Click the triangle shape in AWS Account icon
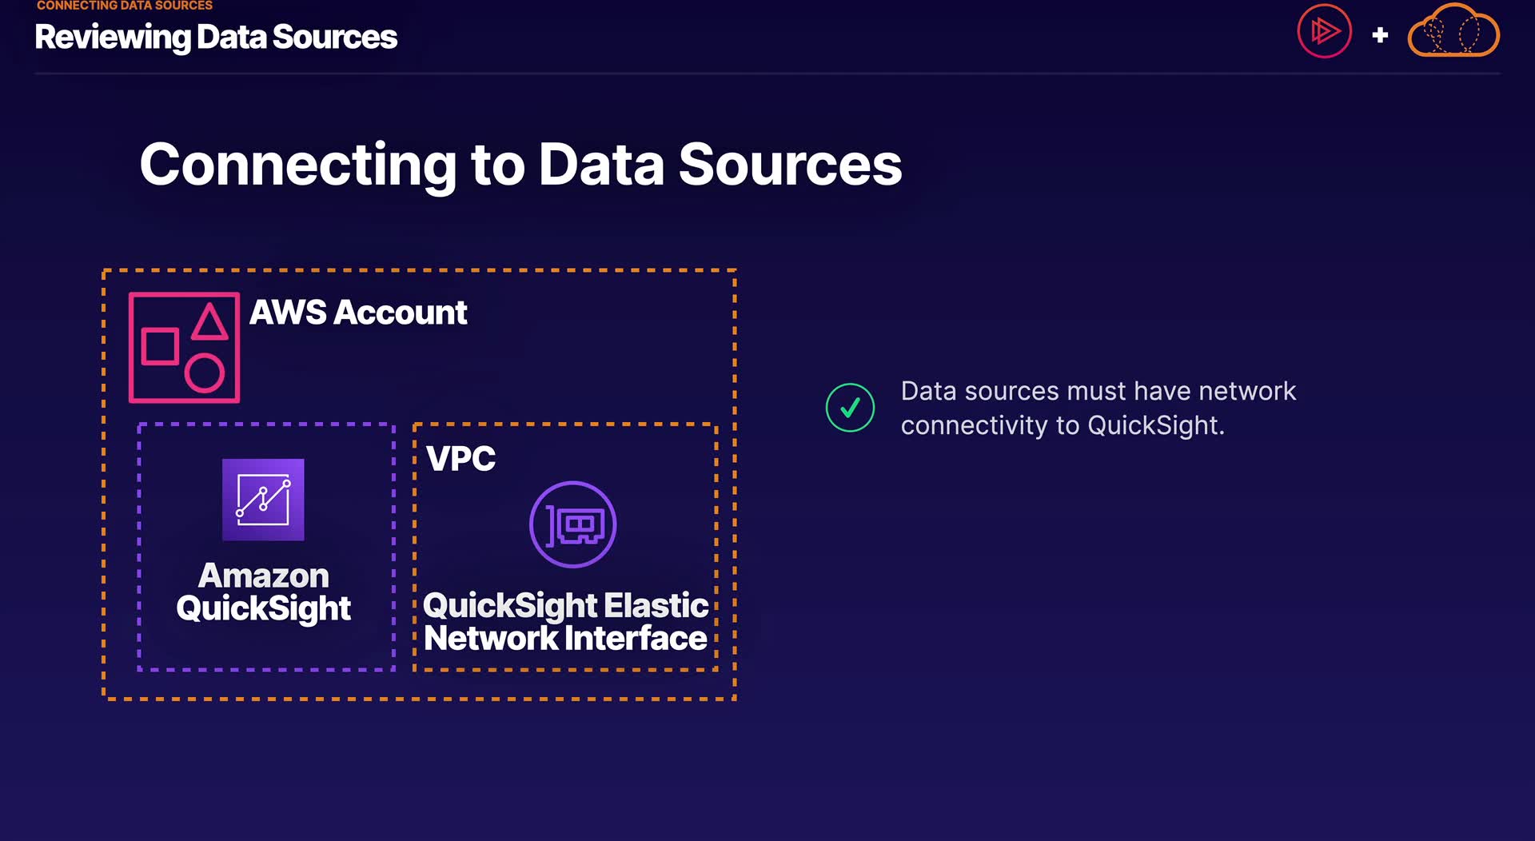The height and width of the screenshot is (841, 1535). pyautogui.click(x=209, y=322)
